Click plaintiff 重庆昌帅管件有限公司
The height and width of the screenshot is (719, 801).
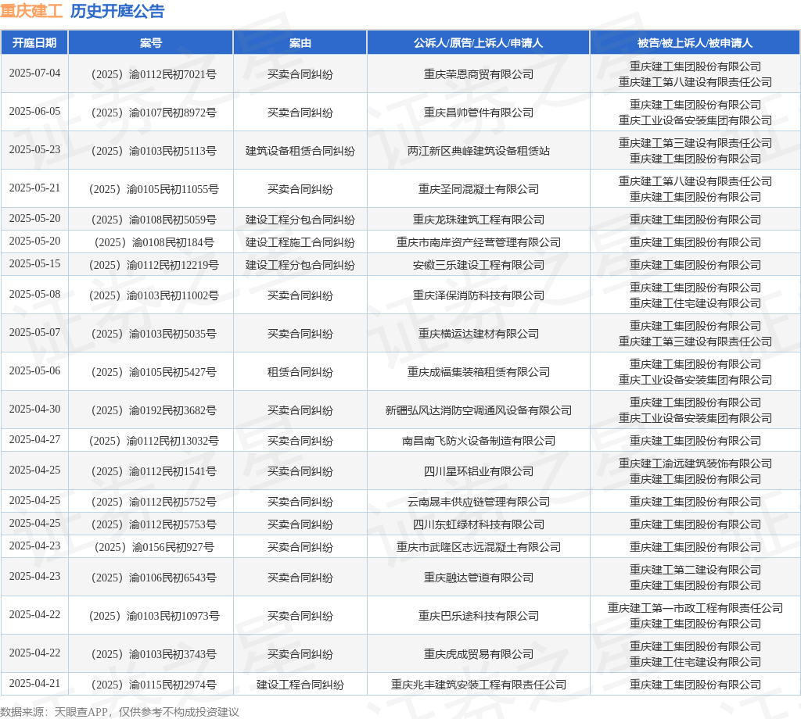tap(478, 113)
